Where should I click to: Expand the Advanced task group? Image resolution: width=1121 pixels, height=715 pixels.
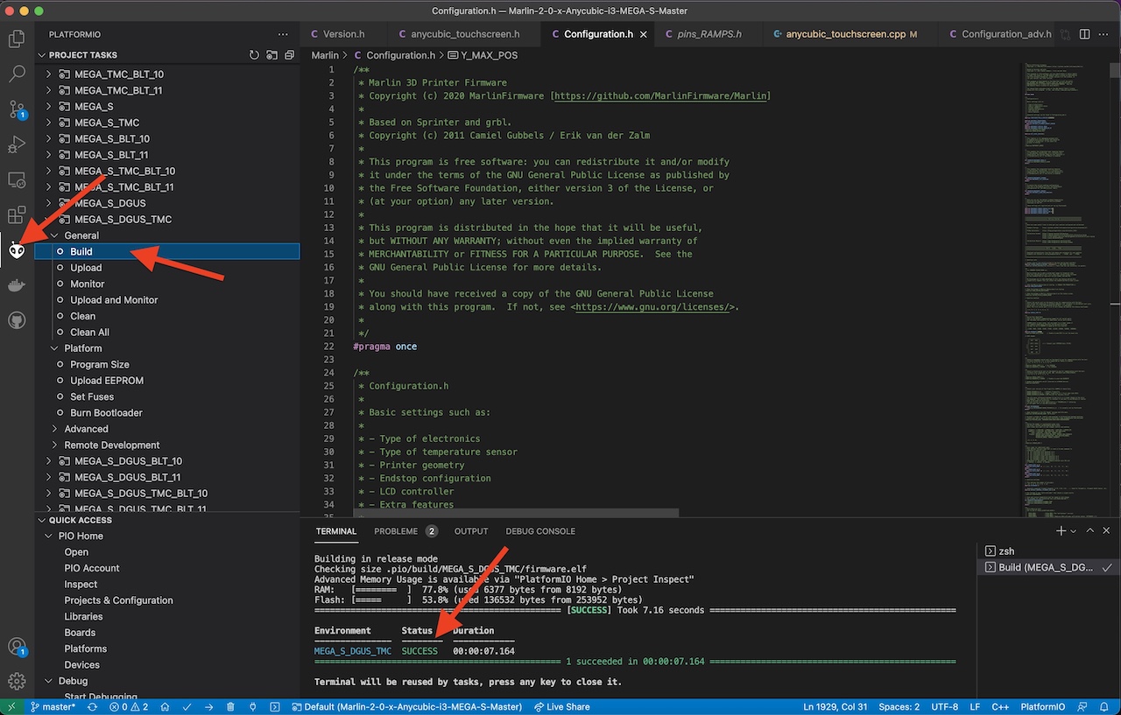55,429
